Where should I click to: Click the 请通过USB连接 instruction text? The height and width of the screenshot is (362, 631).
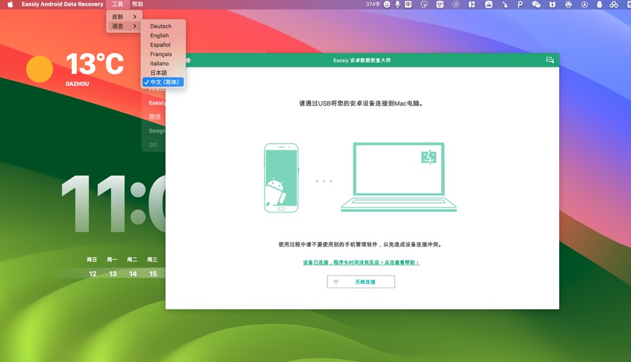(x=361, y=103)
